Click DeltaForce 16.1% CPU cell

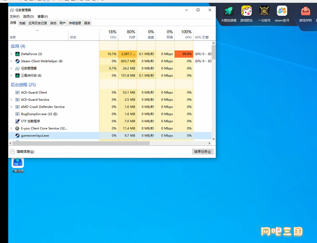109,54
